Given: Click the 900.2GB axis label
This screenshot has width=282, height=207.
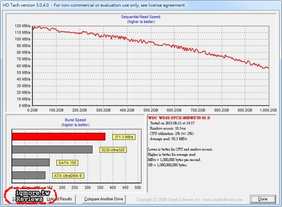Looking at the screenshot, I should coord(245,110).
